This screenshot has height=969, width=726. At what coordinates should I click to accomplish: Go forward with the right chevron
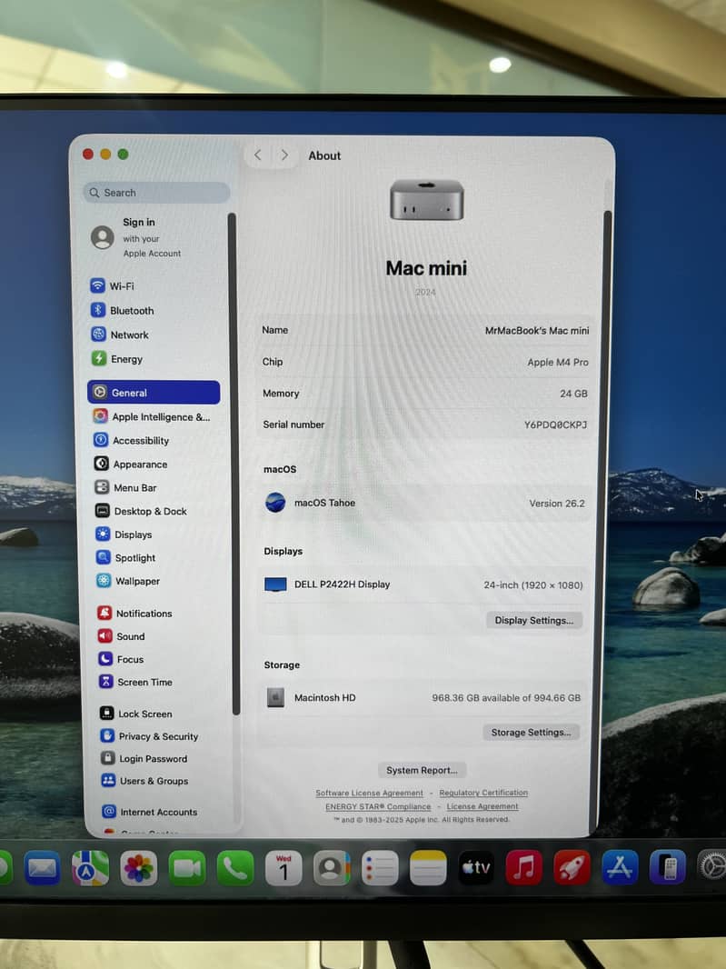coord(284,155)
